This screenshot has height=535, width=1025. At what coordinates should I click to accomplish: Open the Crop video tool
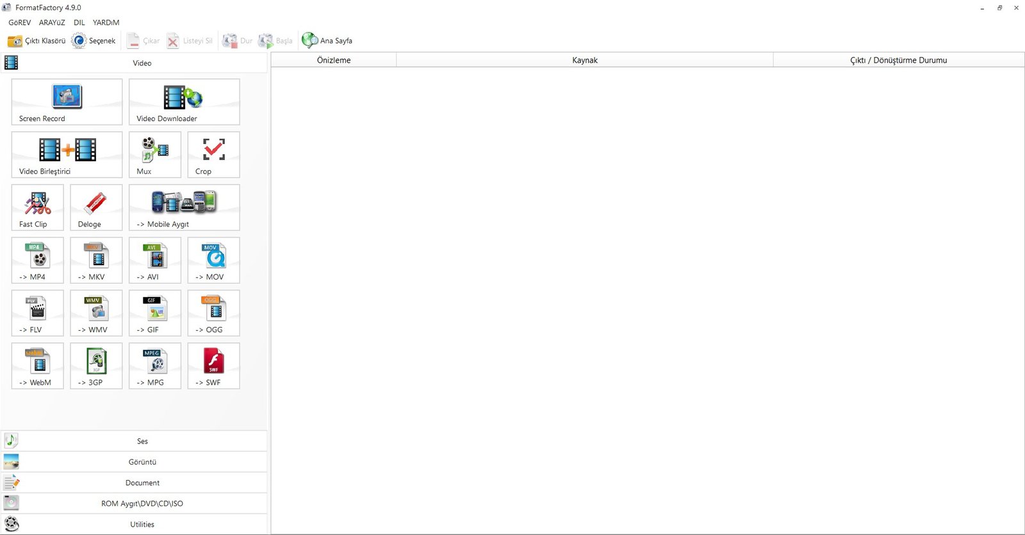[213, 155]
